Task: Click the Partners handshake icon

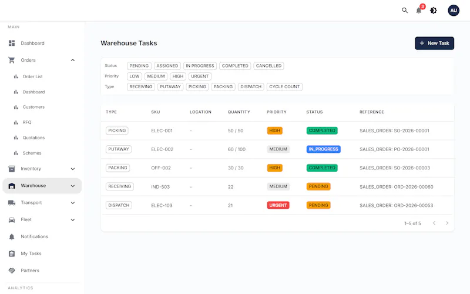Action: pyautogui.click(x=12, y=270)
